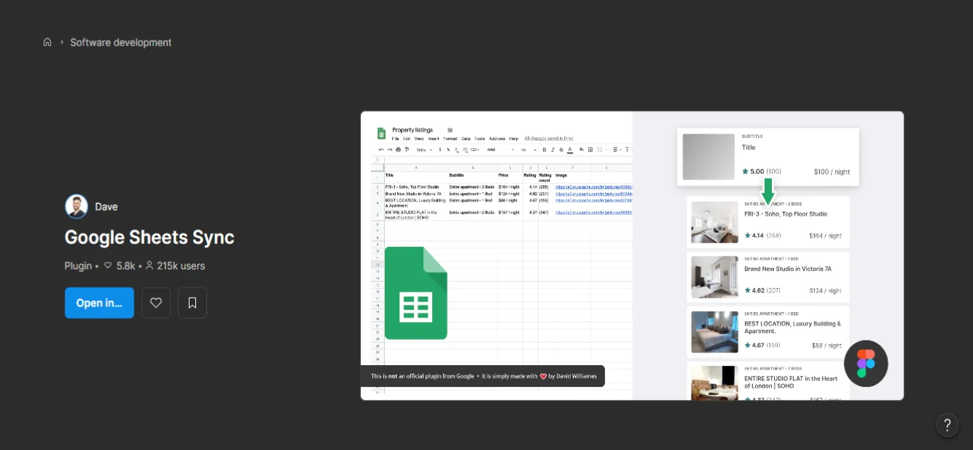Click the Open in... button

point(99,303)
